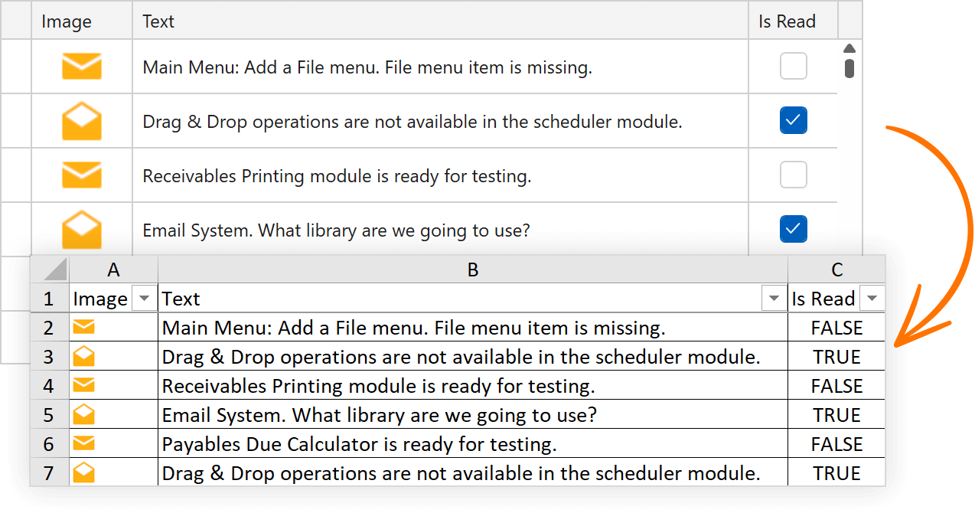This screenshot has height=513, width=975.
Task: Select the envelope icon for Receivables Printing row
Action: pyautogui.click(x=82, y=175)
